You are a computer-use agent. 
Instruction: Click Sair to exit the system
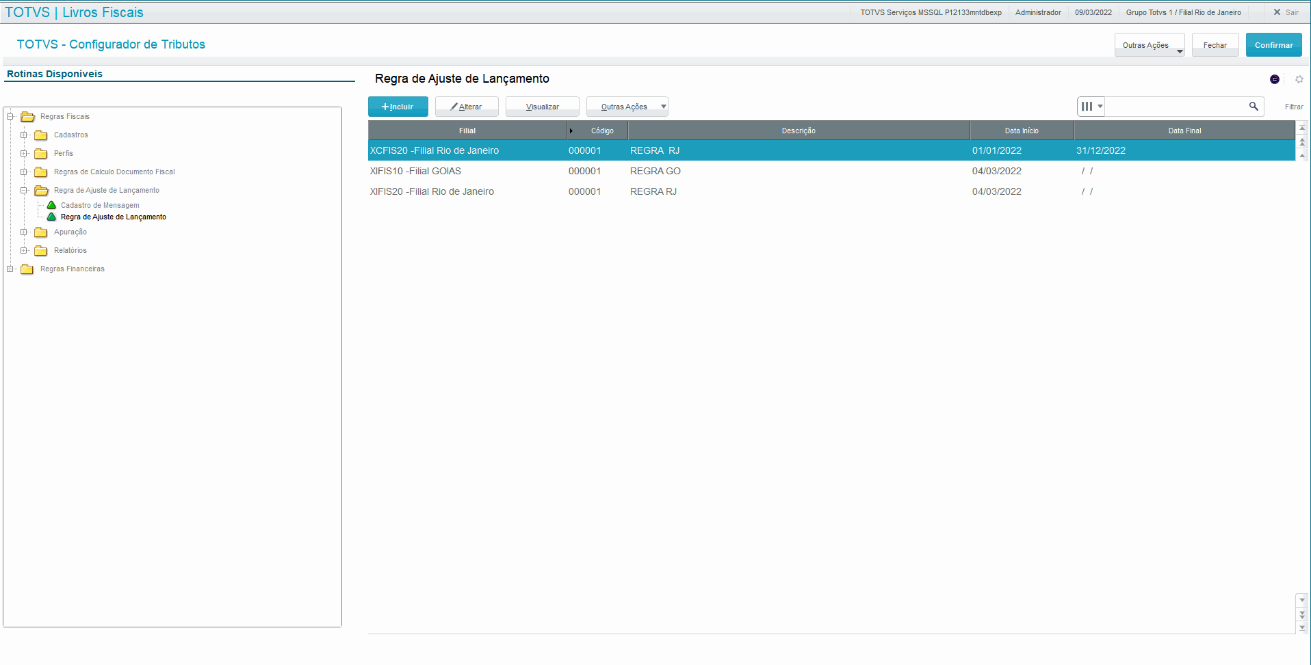[x=1292, y=12]
